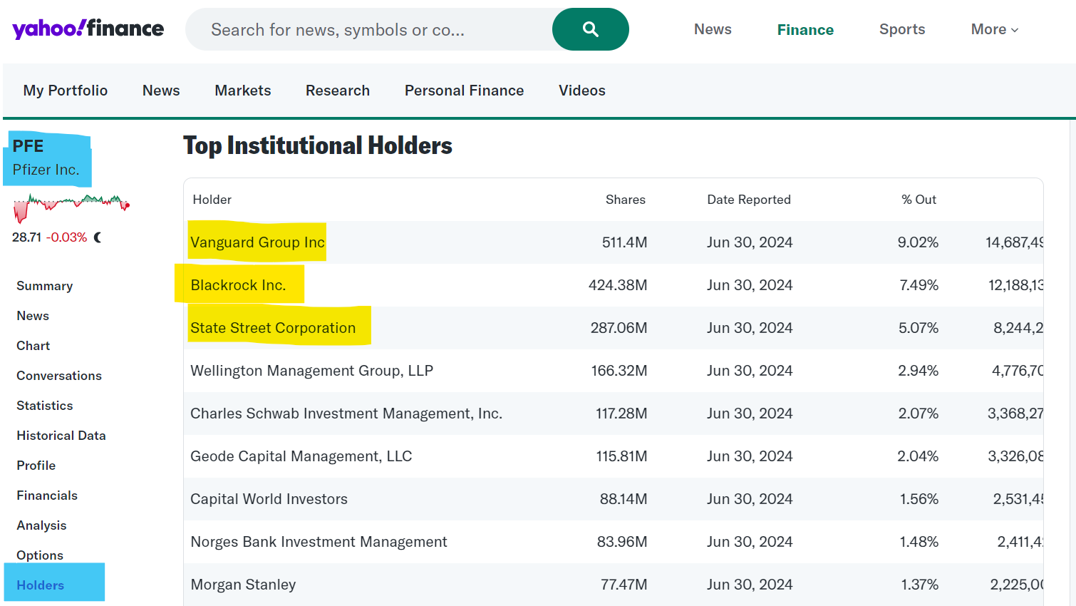
Task: Click the Yahoo Finance logo
Action: [x=88, y=29]
